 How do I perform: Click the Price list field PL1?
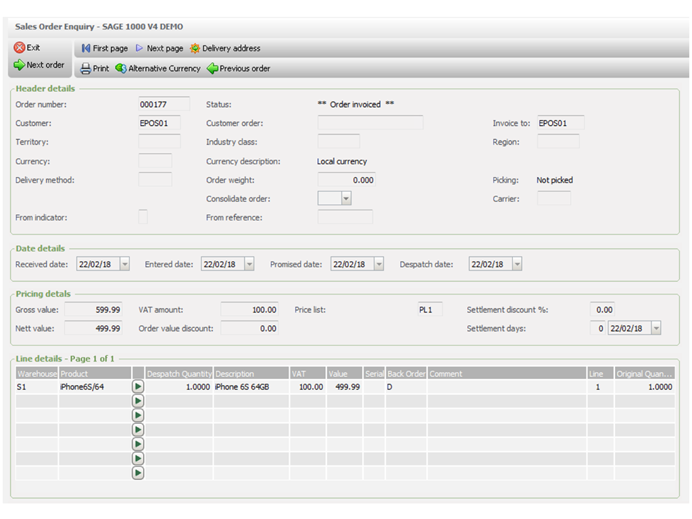click(x=430, y=310)
